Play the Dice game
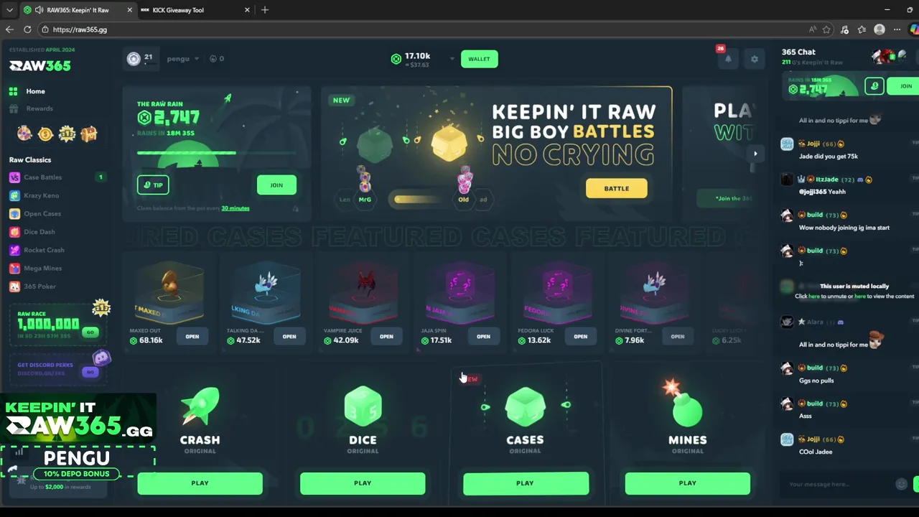919x517 pixels. click(363, 483)
